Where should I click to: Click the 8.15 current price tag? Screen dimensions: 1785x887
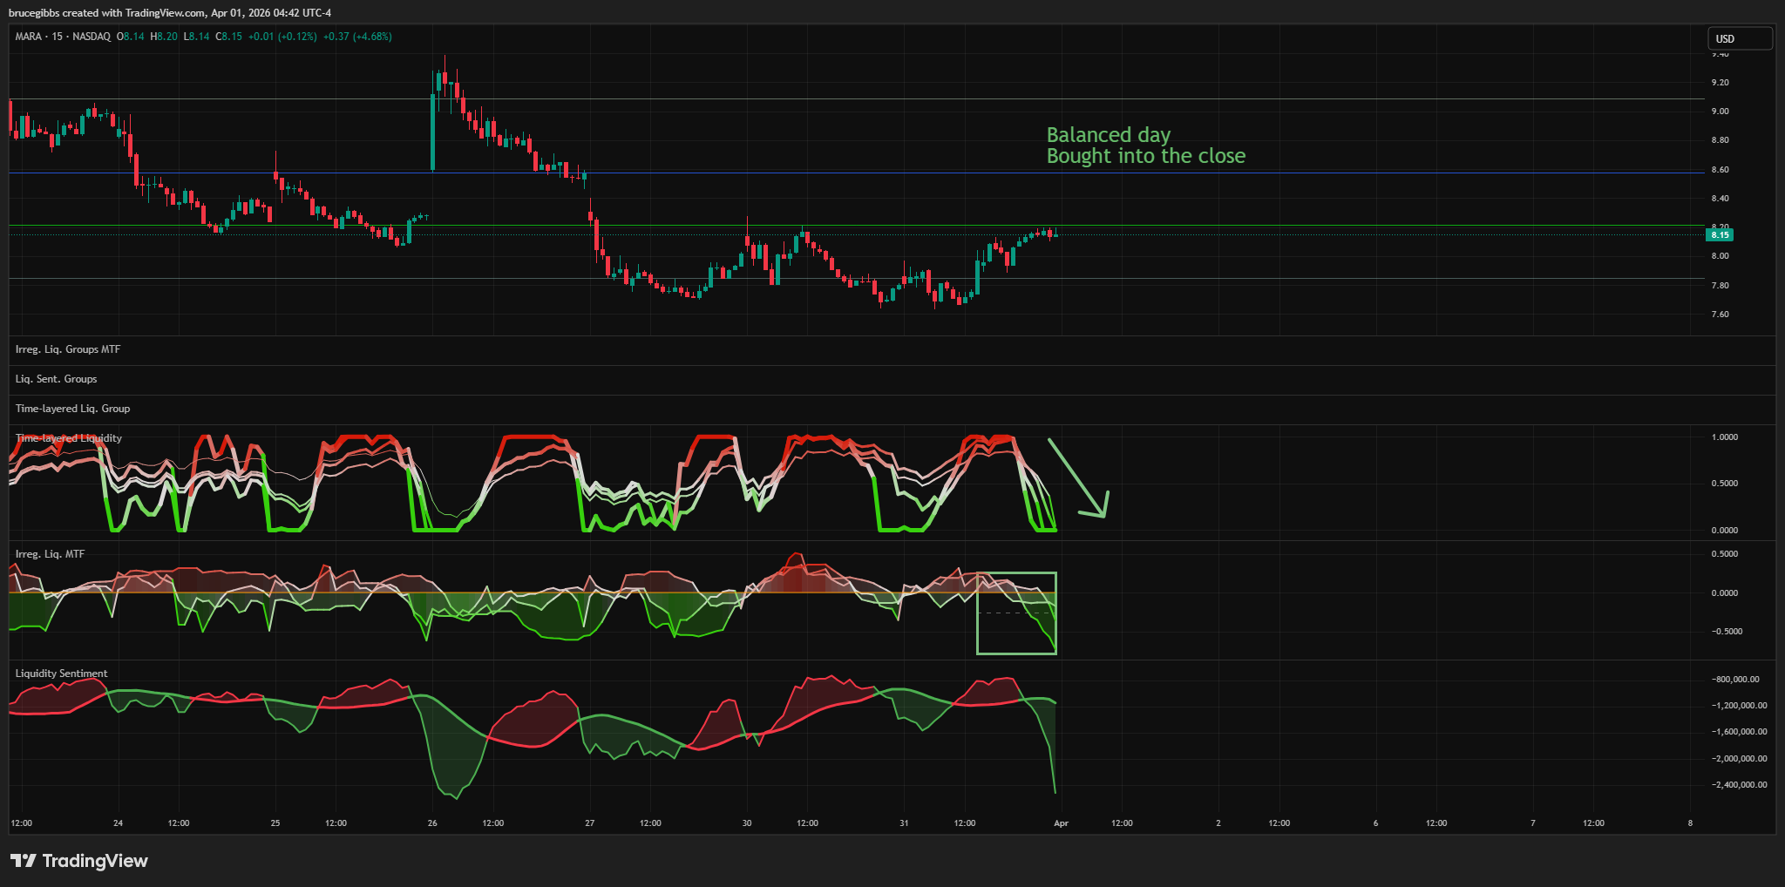click(1719, 234)
